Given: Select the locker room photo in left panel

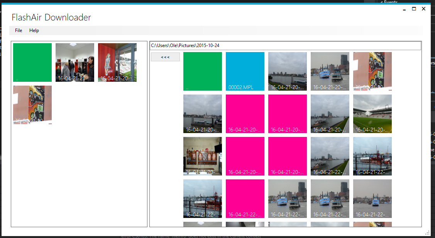Looking at the screenshot, I should (75, 62).
